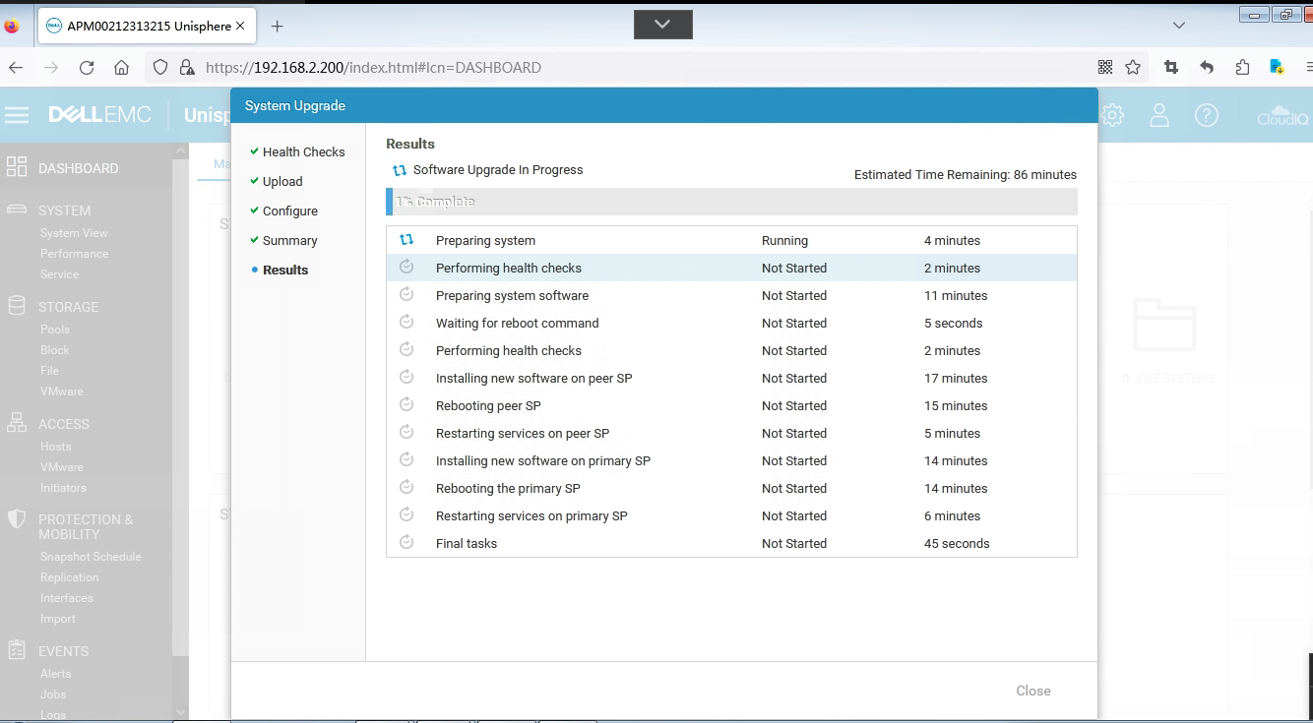Screen dimensions: 1313x723
Task: Open Snapshot Schedule in sidebar
Action: click(x=91, y=557)
